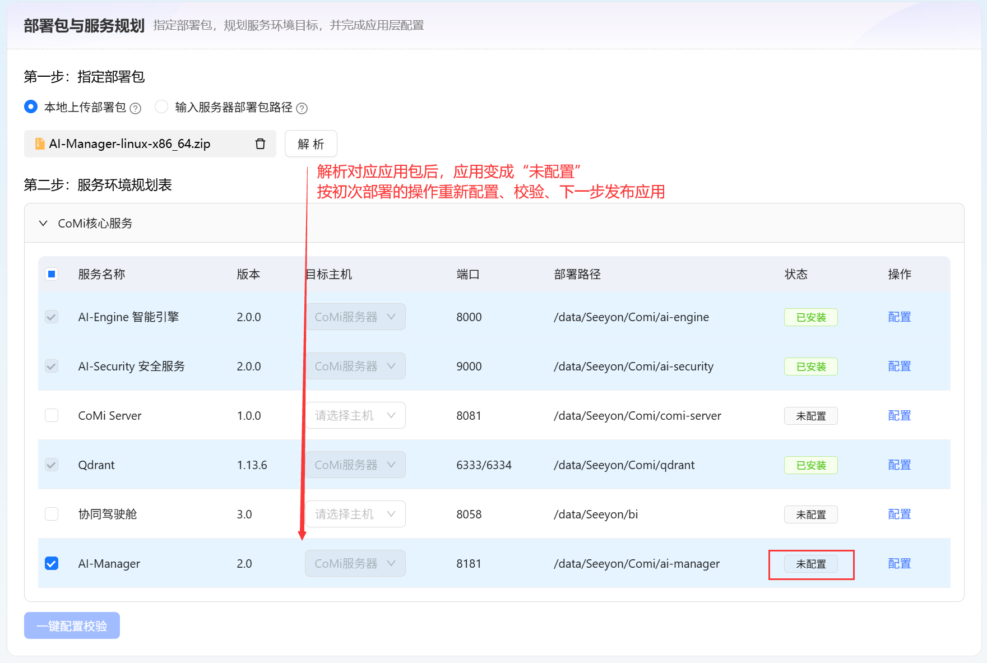Click the /data/Seeyon/bi path
Image resolution: width=987 pixels, height=663 pixels.
tap(596, 514)
